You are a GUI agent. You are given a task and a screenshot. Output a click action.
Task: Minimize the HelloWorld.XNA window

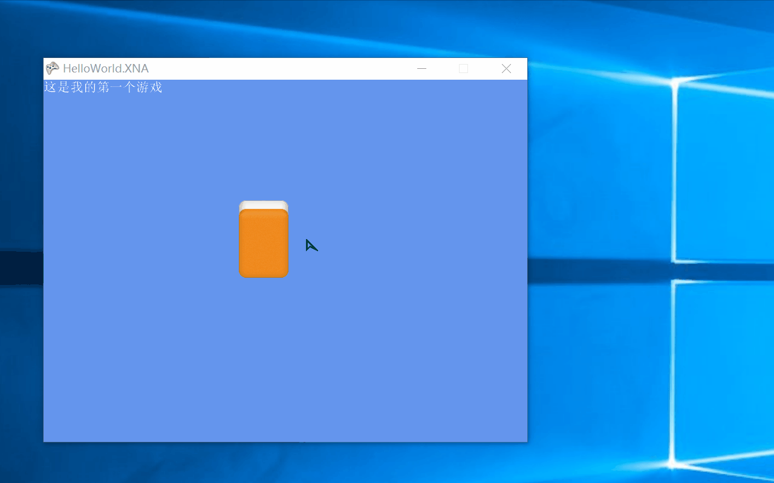click(x=422, y=69)
